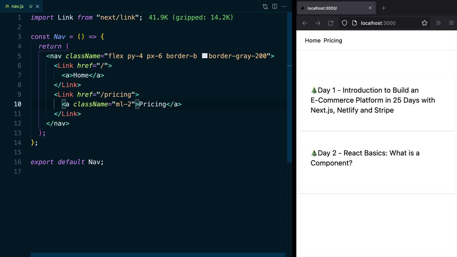Close the nav.js editor tab
This screenshot has height=257, width=457.
point(37,6)
